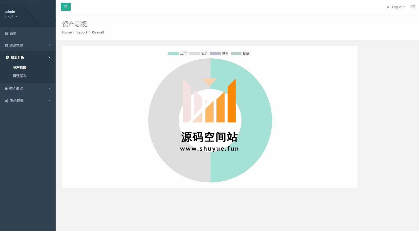Click the 报废 legend label
This screenshot has width=419, height=231.
[x=246, y=53]
